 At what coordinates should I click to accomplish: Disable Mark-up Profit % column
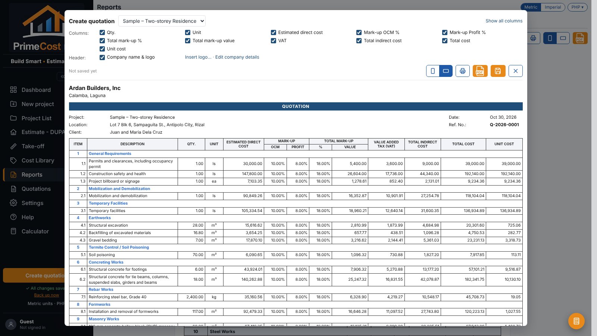point(445,32)
